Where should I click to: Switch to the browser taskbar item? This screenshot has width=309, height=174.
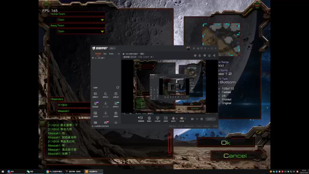54,172
